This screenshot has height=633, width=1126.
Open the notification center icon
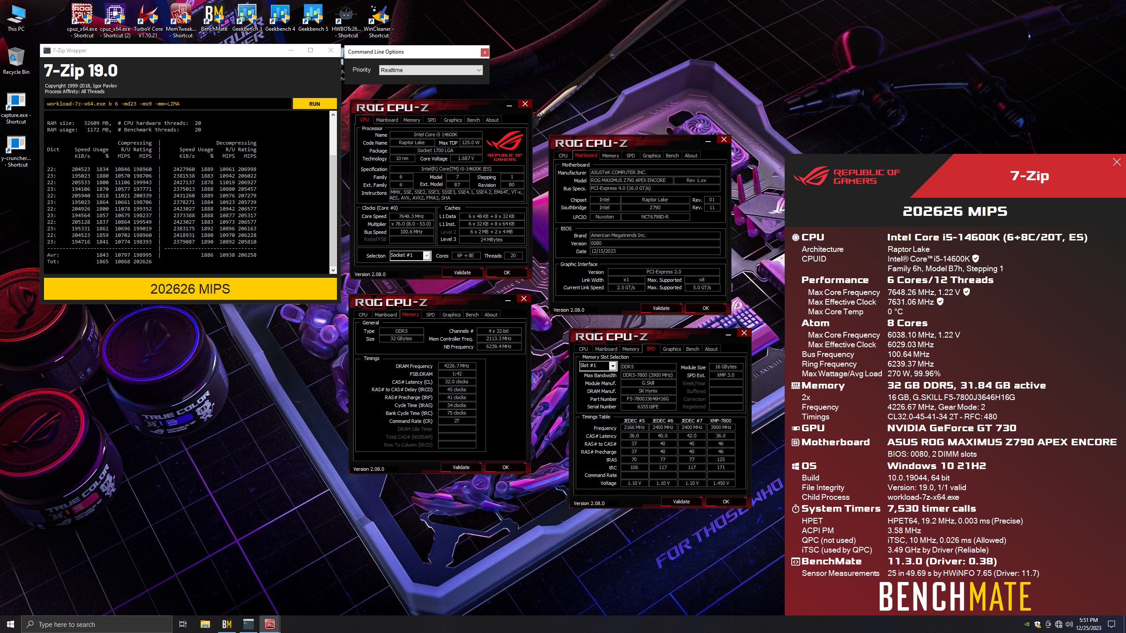tap(1111, 624)
